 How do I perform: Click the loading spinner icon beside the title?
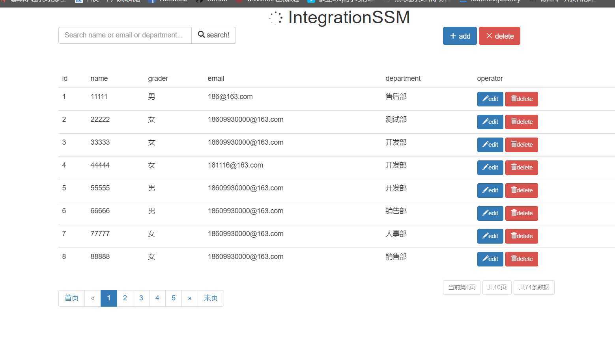tap(276, 18)
